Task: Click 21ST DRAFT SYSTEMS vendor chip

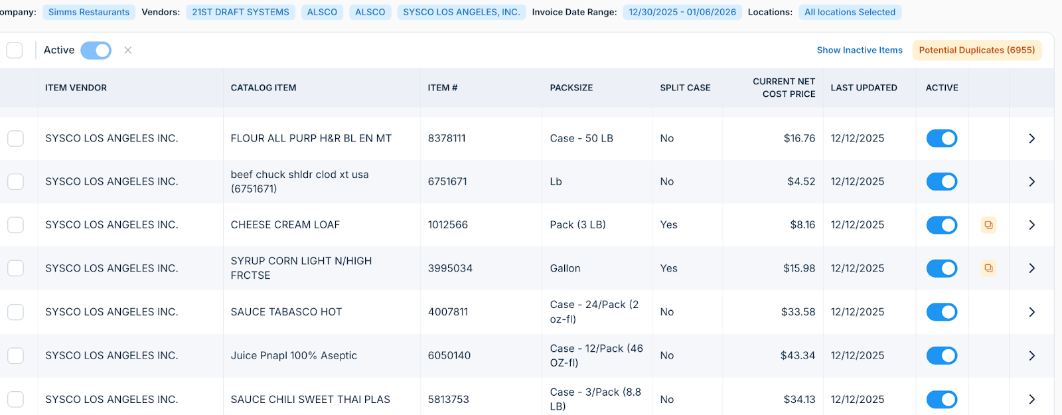Action: click(241, 12)
